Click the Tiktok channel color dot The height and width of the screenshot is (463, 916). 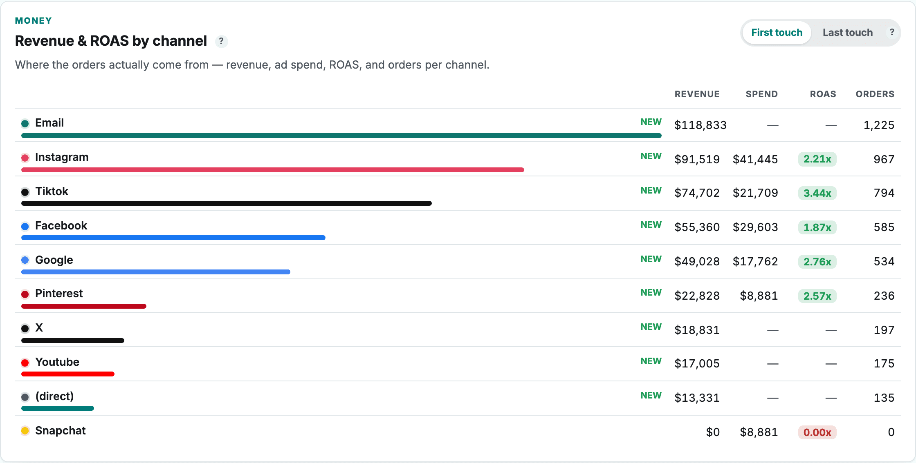(25, 192)
